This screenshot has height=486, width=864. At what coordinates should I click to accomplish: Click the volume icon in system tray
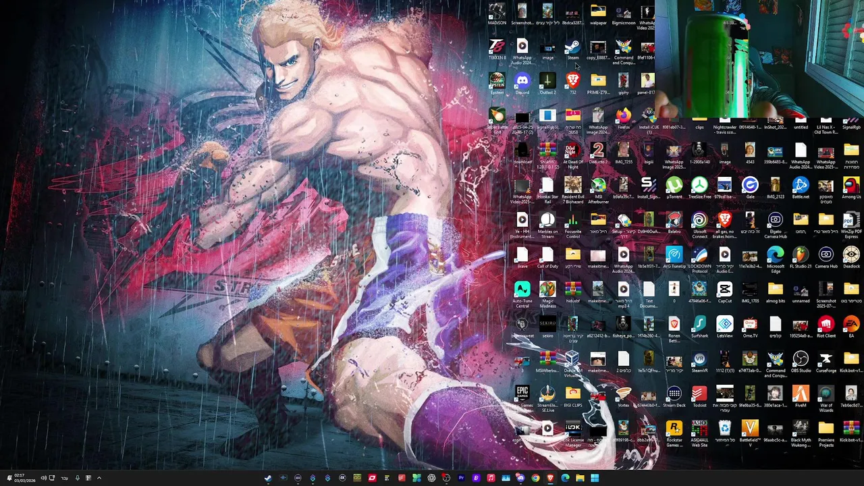click(x=43, y=478)
